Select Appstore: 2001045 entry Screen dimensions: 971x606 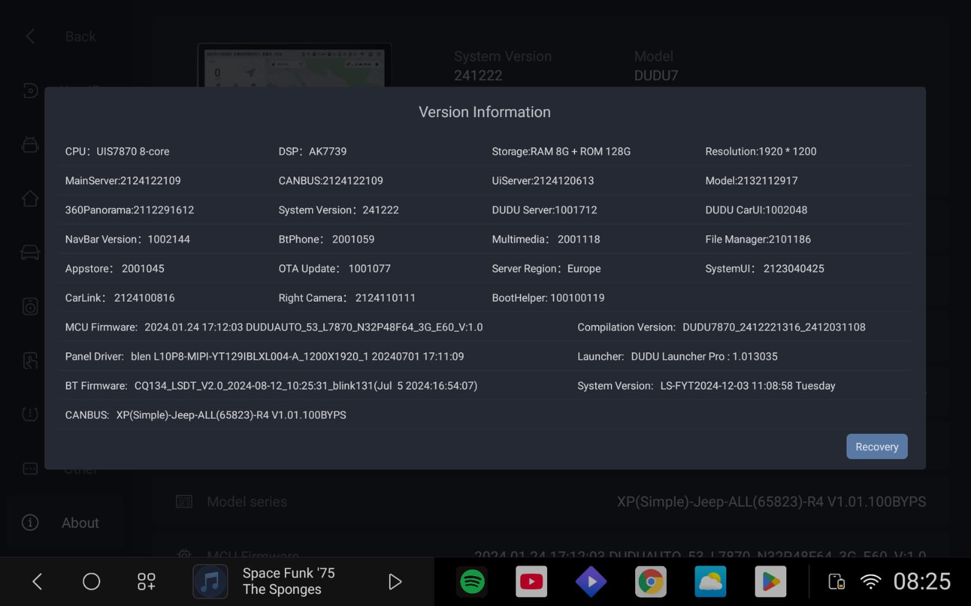(x=115, y=269)
